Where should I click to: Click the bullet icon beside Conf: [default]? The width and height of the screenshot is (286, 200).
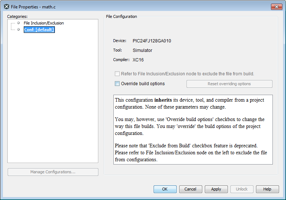coord(18,29)
